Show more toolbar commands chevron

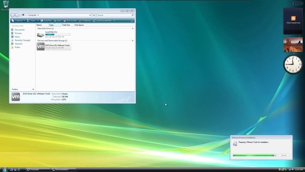(114, 21)
